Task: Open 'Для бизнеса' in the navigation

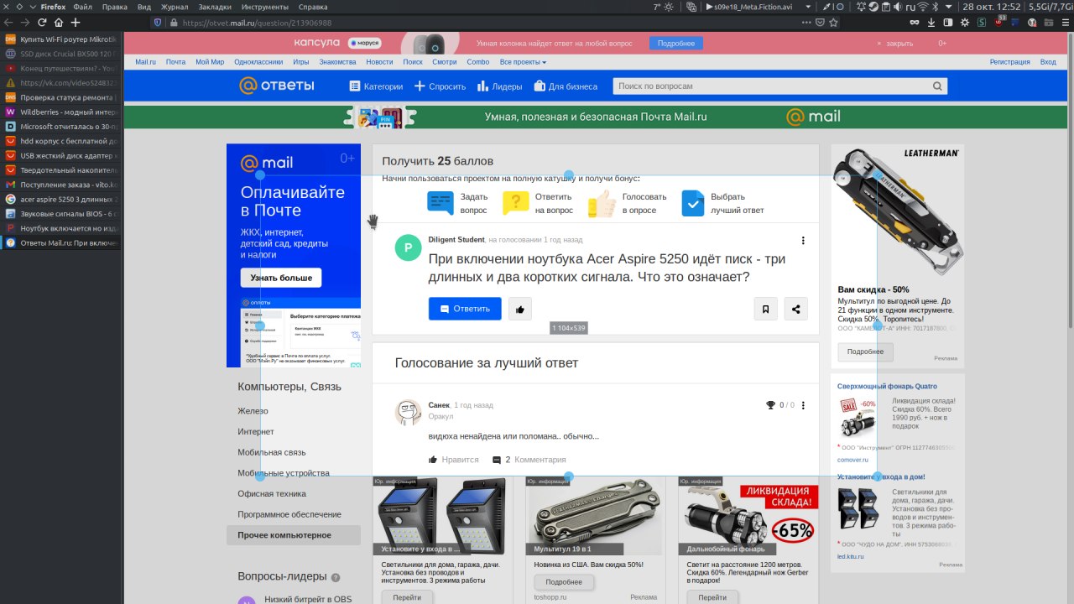Action: click(x=566, y=86)
